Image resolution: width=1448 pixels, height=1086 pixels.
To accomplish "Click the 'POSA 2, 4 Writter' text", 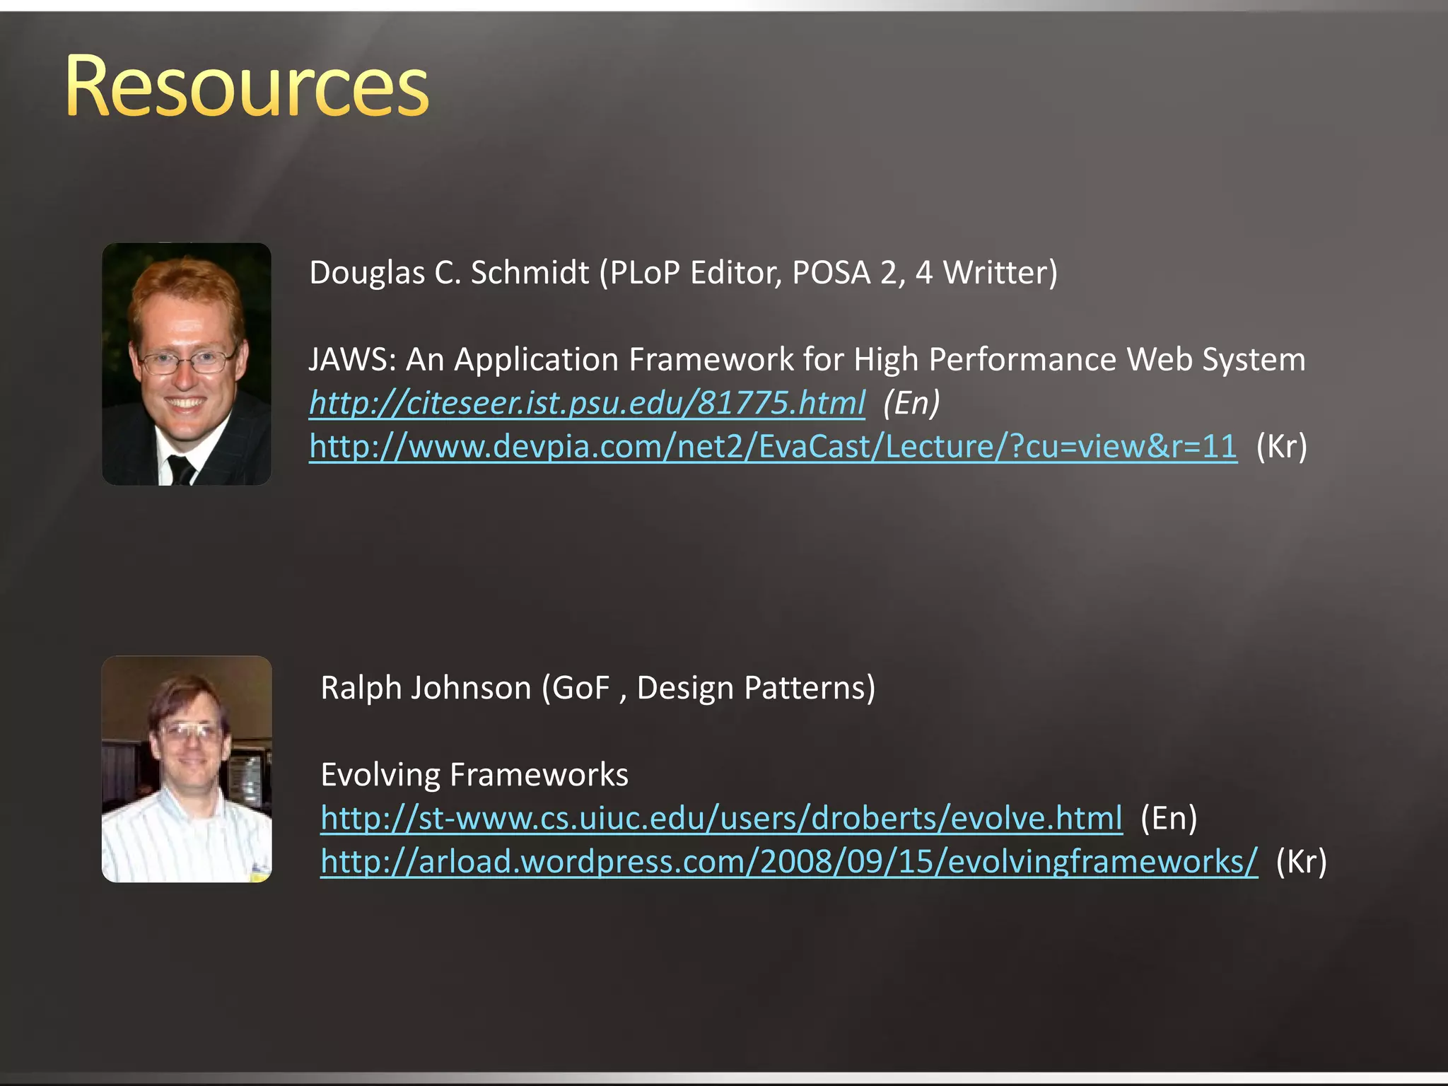I will (919, 273).
